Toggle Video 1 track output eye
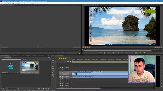The height and width of the screenshot is (91, 163). coord(61,72)
